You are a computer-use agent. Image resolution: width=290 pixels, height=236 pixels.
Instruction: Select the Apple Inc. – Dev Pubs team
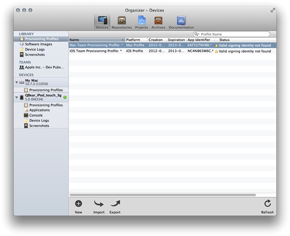tap(41, 67)
